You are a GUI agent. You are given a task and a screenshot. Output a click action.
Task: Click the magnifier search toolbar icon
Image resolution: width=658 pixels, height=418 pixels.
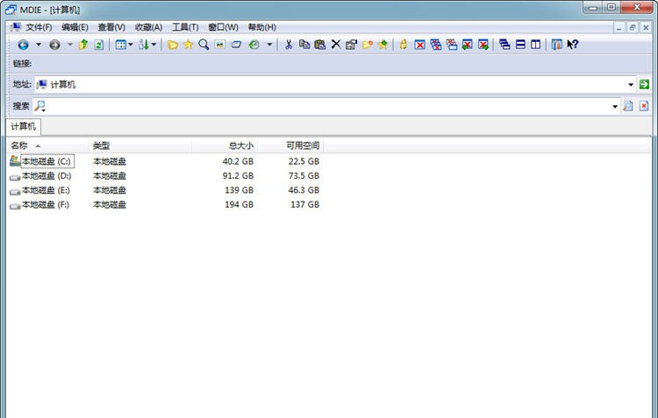click(x=204, y=45)
